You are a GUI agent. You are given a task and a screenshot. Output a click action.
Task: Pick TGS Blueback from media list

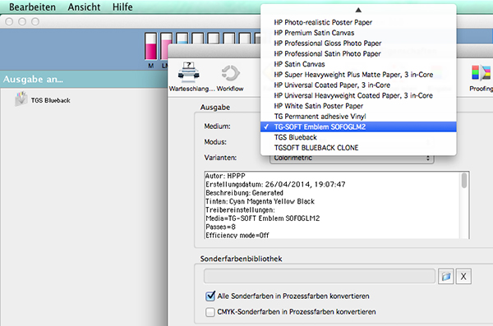click(x=358, y=137)
